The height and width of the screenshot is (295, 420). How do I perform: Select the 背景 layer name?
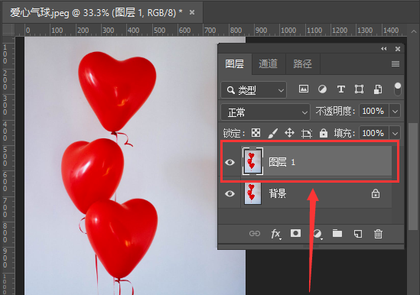(277, 193)
